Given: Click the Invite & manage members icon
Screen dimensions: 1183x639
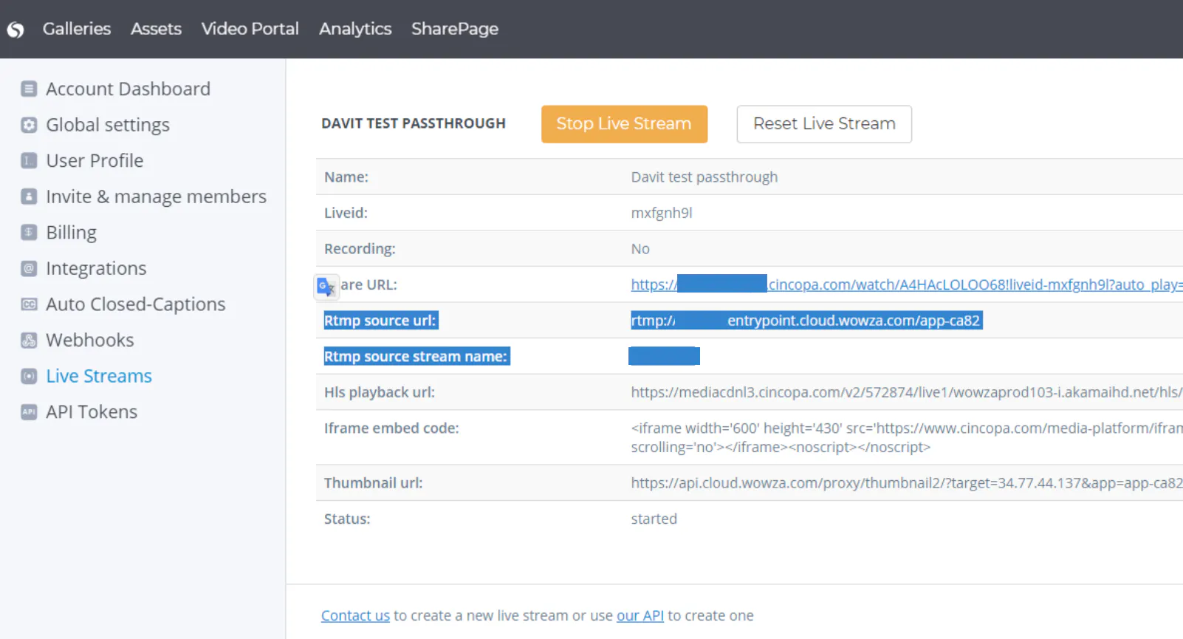Looking at the screenshot, I should pyautogui.click(x=29, y=197).
